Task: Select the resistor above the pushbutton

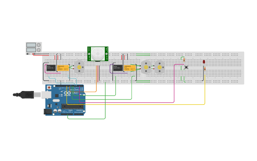Action: [x=184, y=60]
